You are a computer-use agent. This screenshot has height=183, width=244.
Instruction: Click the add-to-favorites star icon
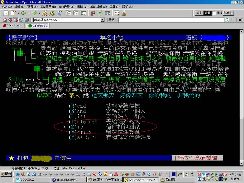(x=59, y=13)
